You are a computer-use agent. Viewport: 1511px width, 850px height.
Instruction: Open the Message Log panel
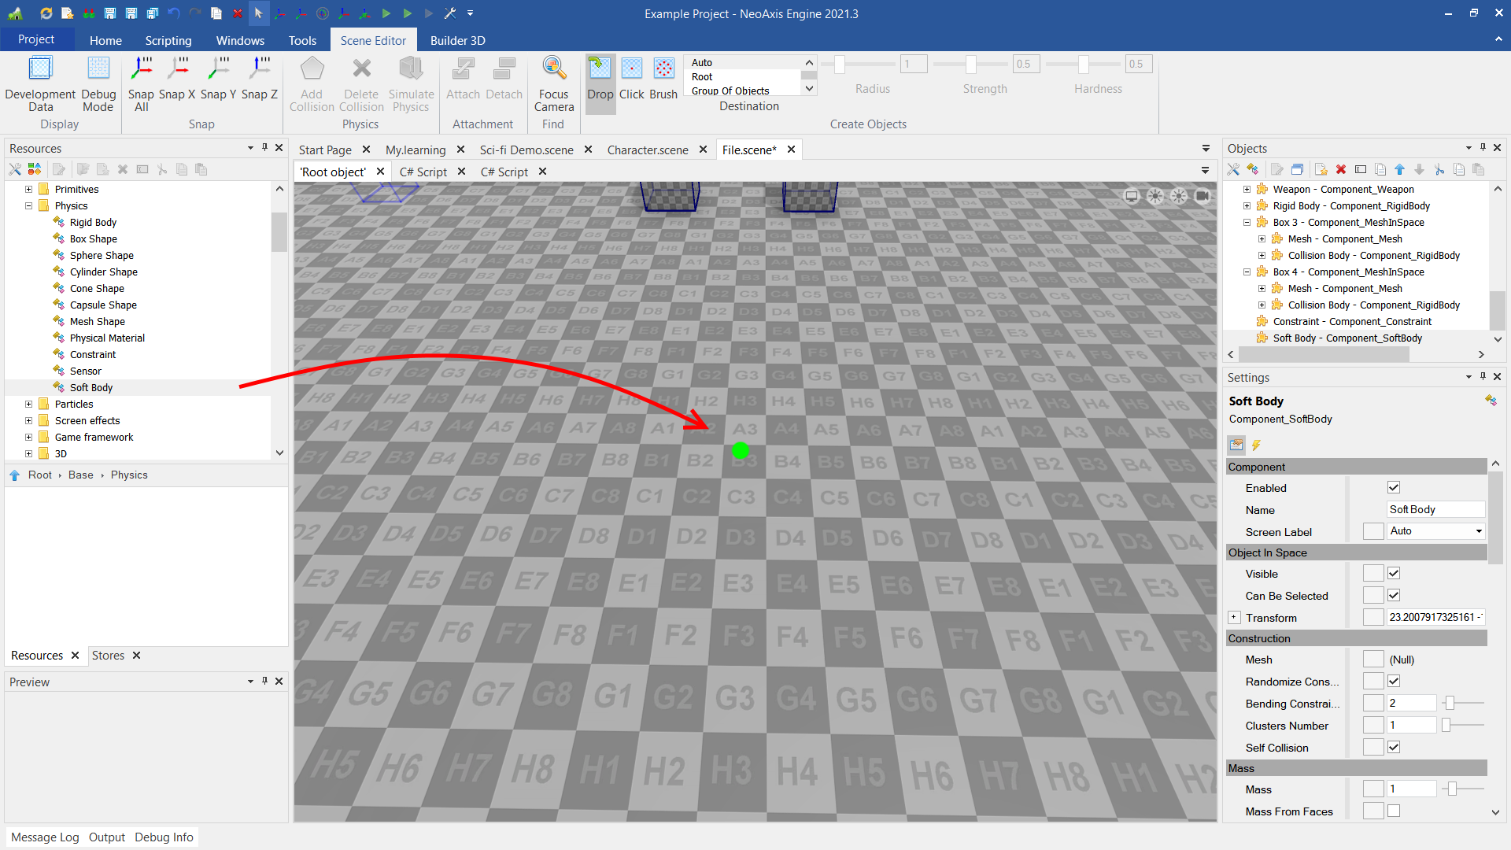[x=45, y=837]
